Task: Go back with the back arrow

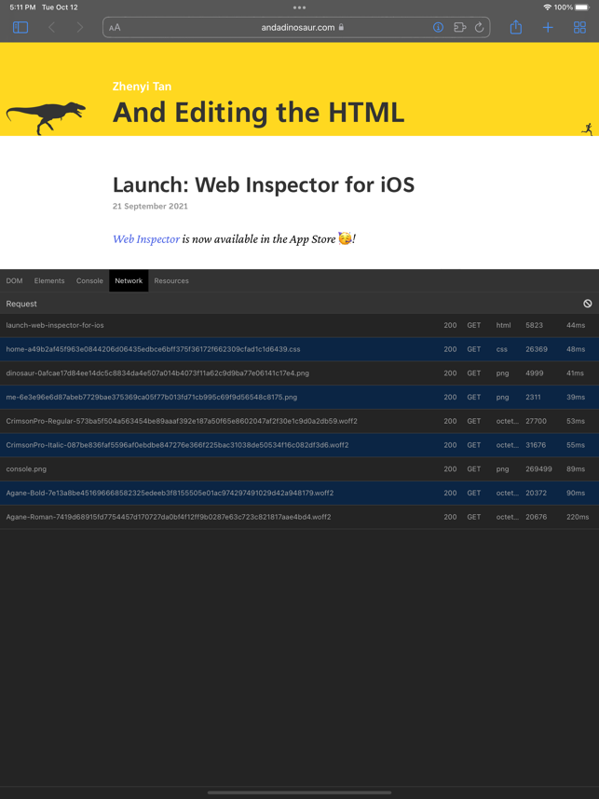Action: pyautogui.click(x=51, y=28)
